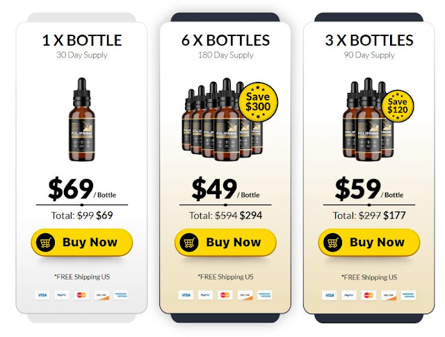Click the Save $120 badge
The width and height of the screenshot is (445, 337).
(397, 106)
